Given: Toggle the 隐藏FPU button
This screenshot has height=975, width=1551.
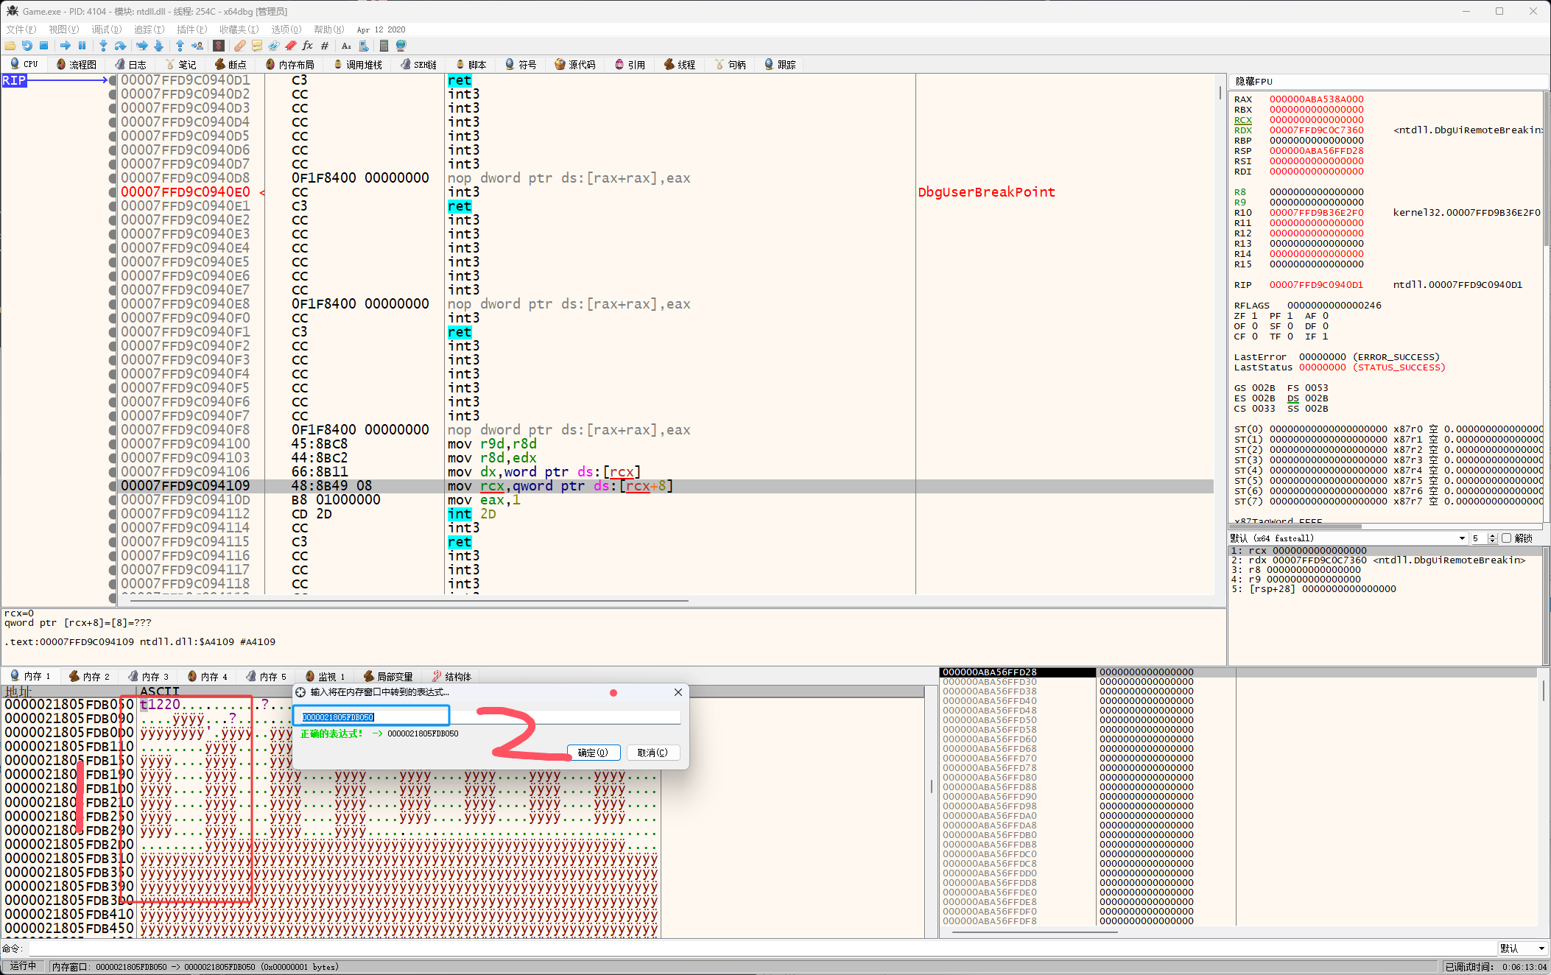Looking at the screenshot, I should coord(1253,81).
